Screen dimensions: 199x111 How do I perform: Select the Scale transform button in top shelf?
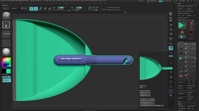point(45,9)
